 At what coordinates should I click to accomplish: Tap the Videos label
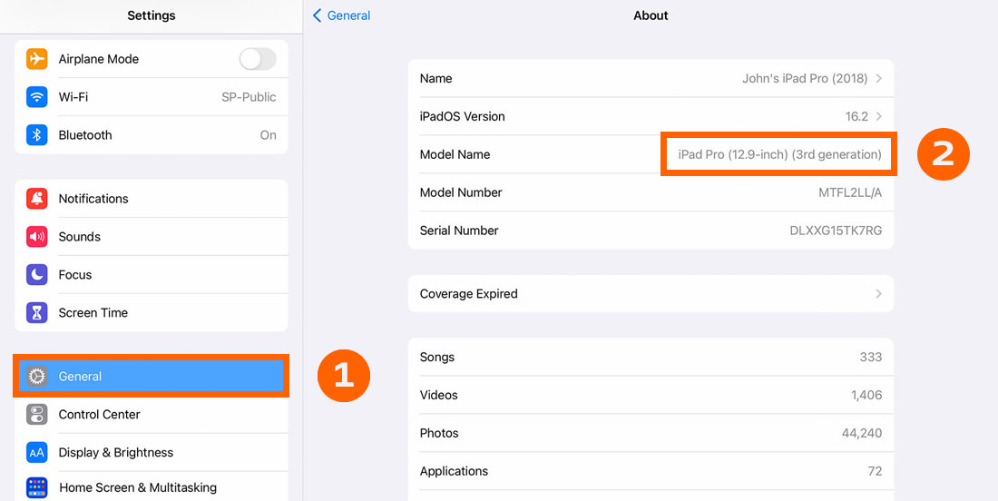[438, 396]
